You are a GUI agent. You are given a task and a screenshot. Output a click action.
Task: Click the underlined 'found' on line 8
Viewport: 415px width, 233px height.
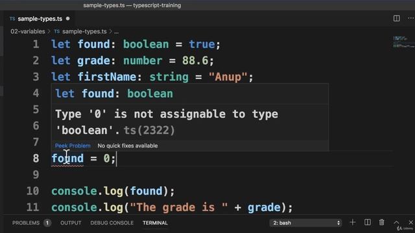coord(67,158)
